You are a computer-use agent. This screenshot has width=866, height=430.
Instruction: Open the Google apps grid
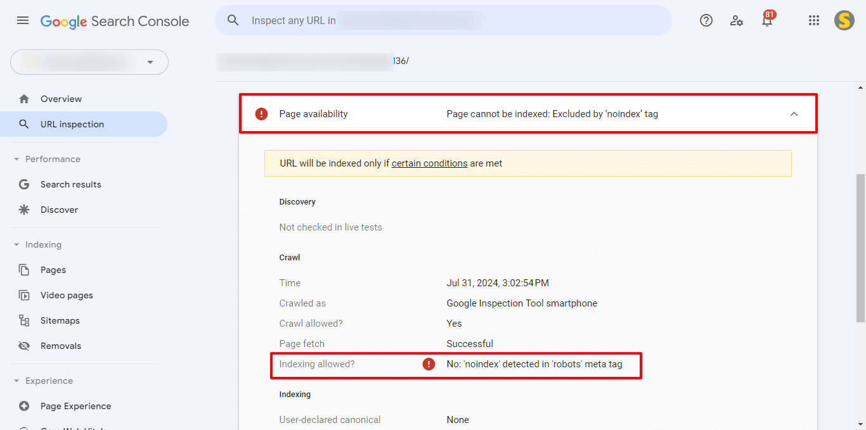pyautogui.click(x=814, y=20)
